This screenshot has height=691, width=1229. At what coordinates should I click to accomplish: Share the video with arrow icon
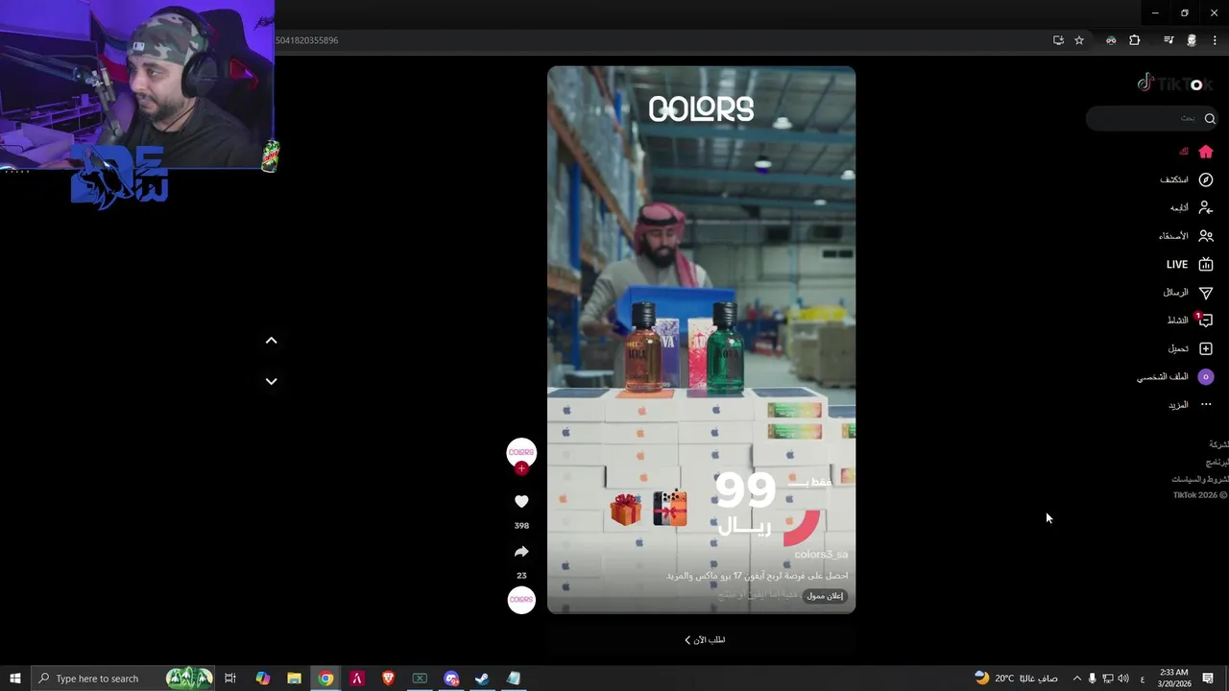click(x=521, y=552)
